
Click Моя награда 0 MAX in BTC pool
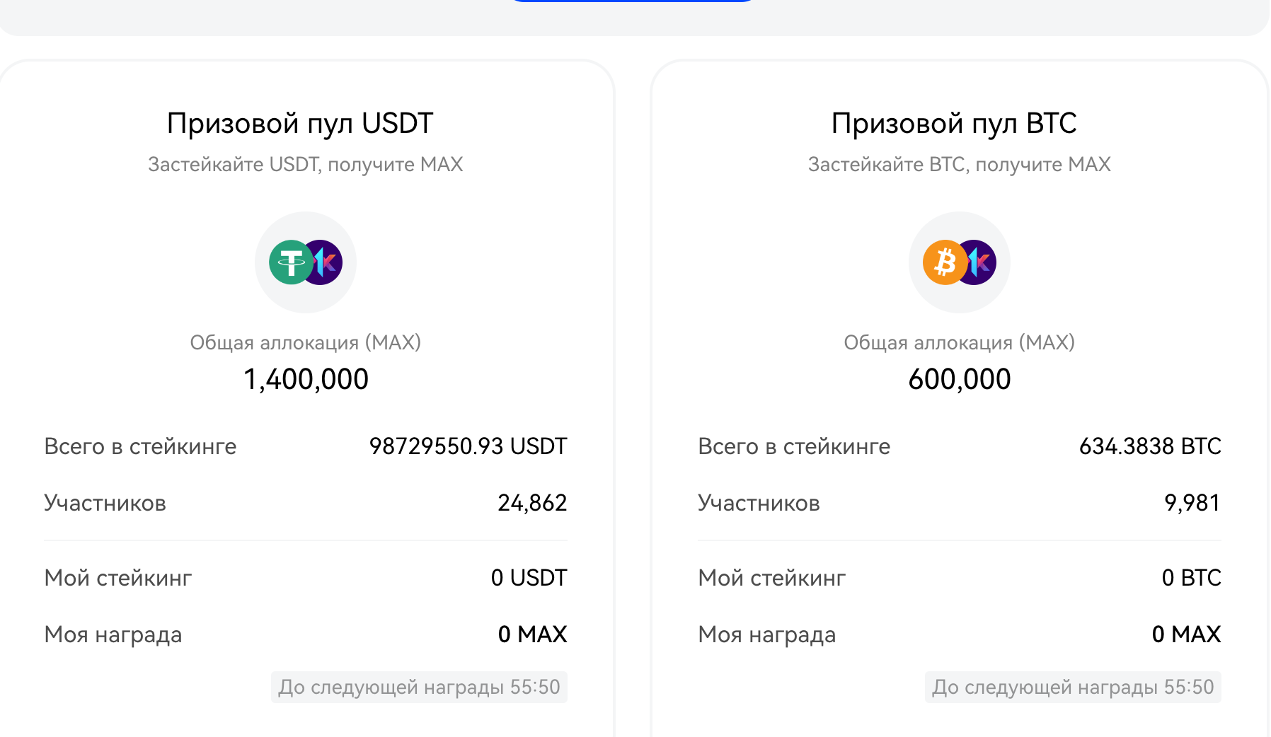point(1187,634)
